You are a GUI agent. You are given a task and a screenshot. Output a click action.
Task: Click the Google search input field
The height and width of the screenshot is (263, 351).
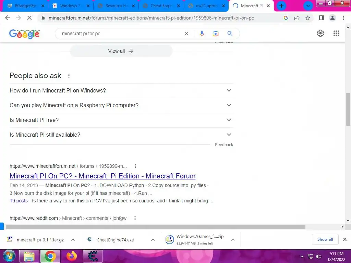[121, 34]
